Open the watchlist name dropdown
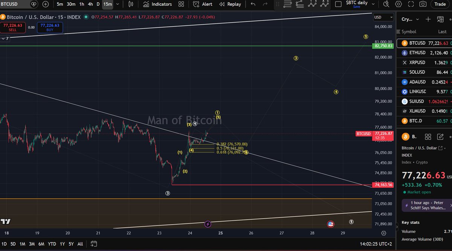The height and width of the screenshot is (251, 452). [410, 19]
